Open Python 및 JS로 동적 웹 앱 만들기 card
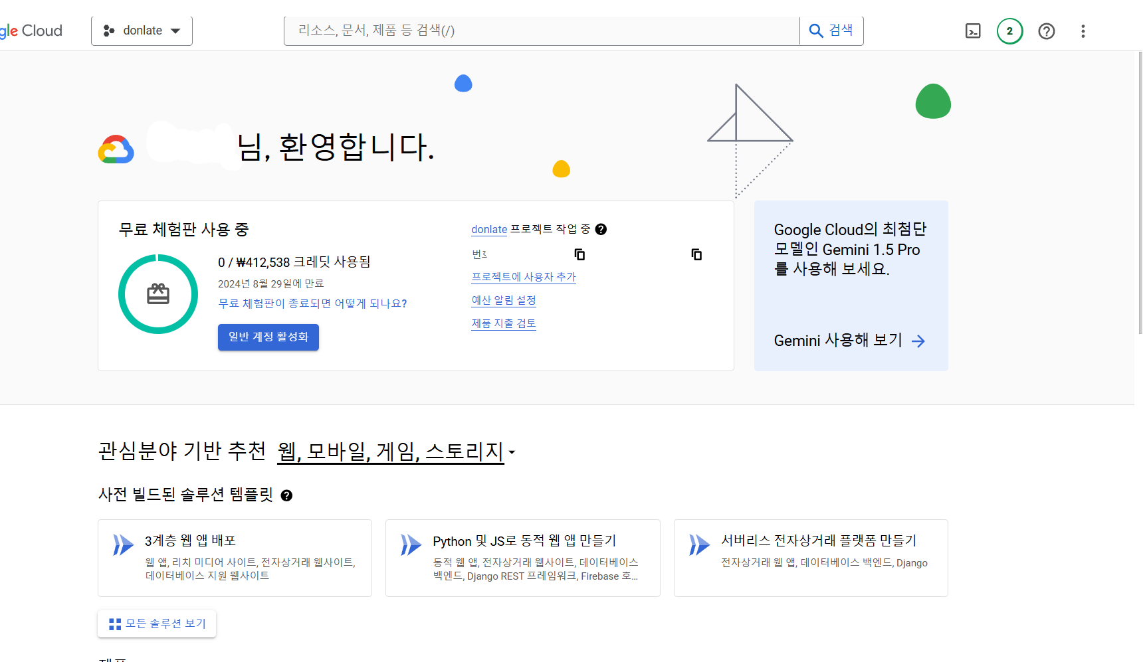This screenshot has height=662, width=1147. coord(523,558)
